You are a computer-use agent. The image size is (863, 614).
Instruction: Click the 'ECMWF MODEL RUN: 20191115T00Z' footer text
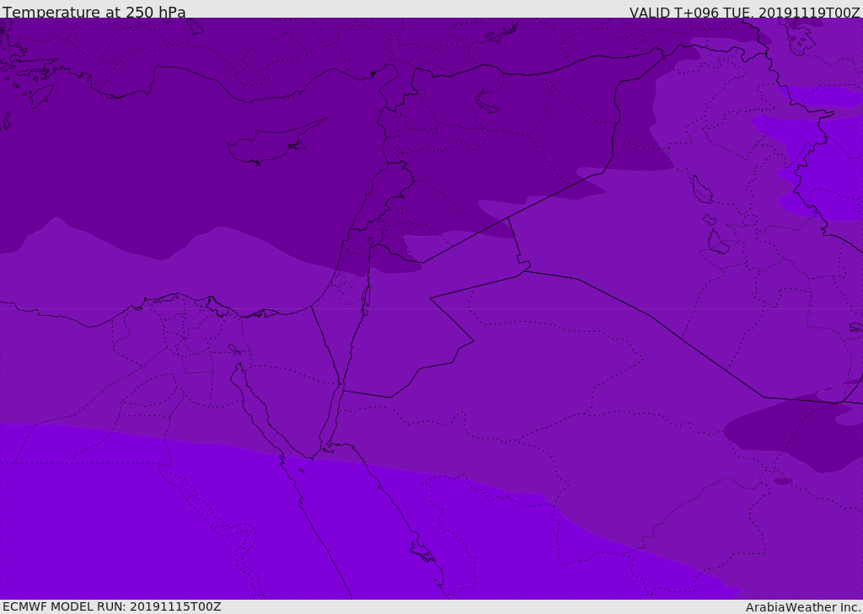tap(112, 606)
